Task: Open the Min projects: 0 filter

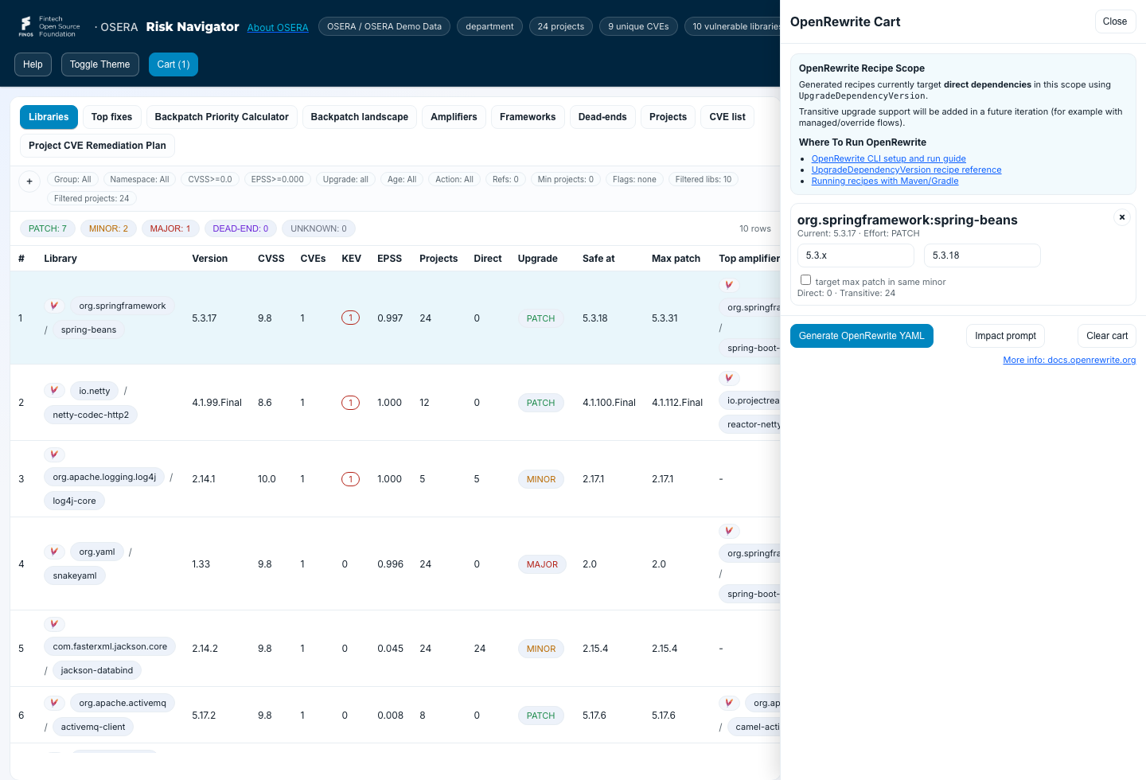Action: click(566, 179)
